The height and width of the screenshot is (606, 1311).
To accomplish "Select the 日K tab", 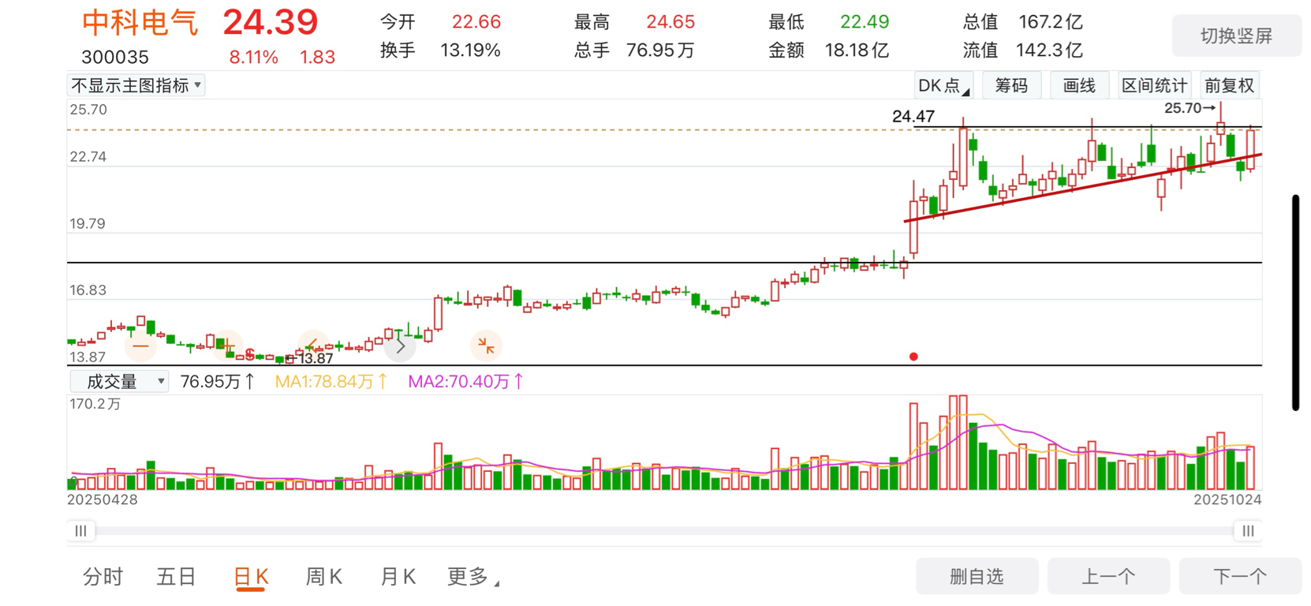I will [x=252, y=578].
